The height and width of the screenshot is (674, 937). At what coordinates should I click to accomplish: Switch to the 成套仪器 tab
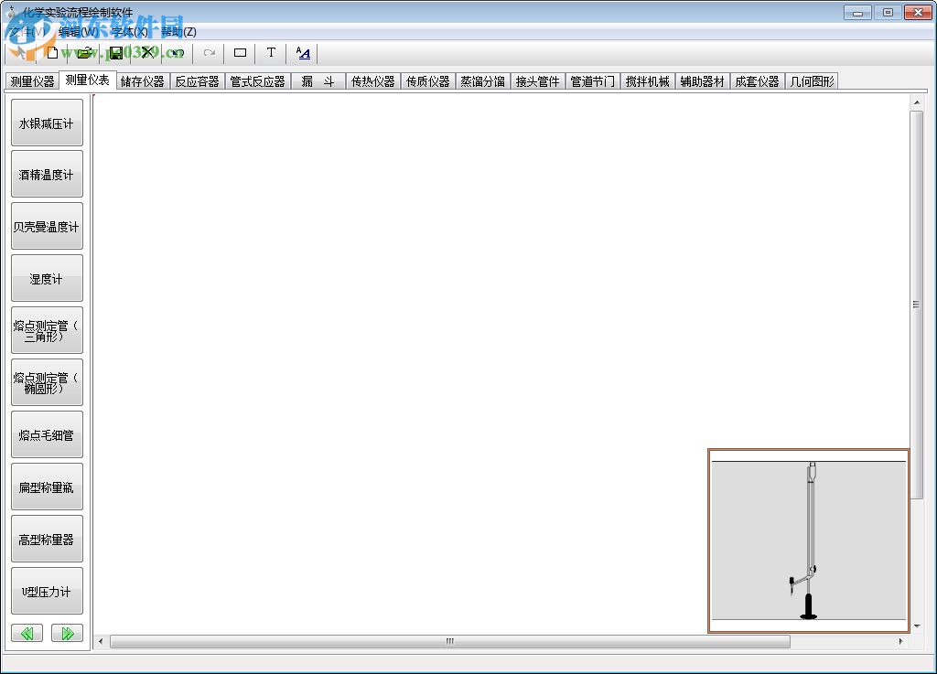point(757,81)
